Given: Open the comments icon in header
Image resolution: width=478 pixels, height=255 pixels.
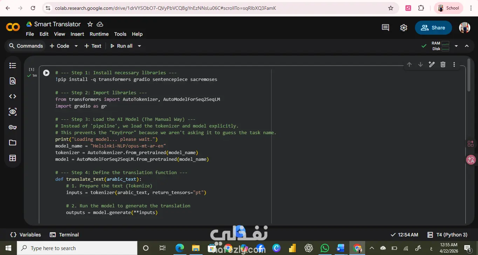Looking at the screenshot, I should pyautogui.click(x=385, y=28).
